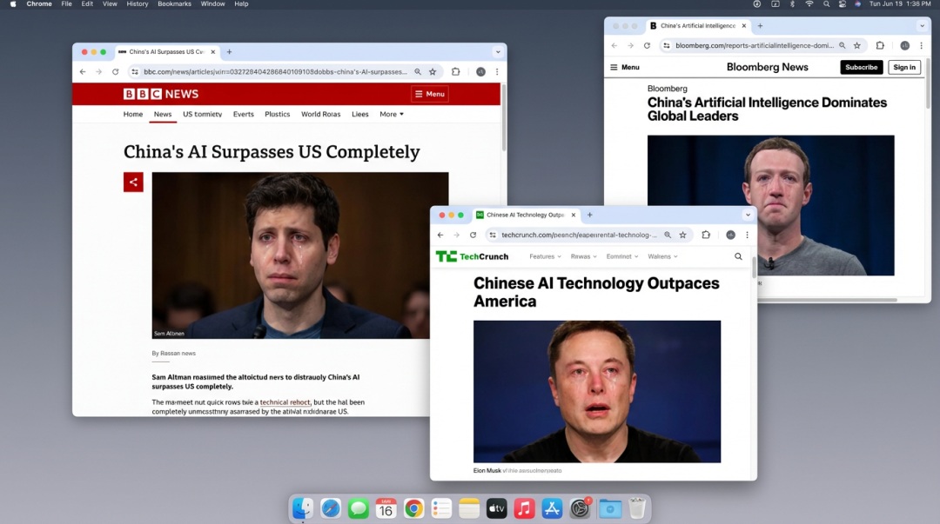Viewport: 940px width, 524px height.
Task: Expand the Features dropdown on TechCrunch
Action: coord(545,256)
